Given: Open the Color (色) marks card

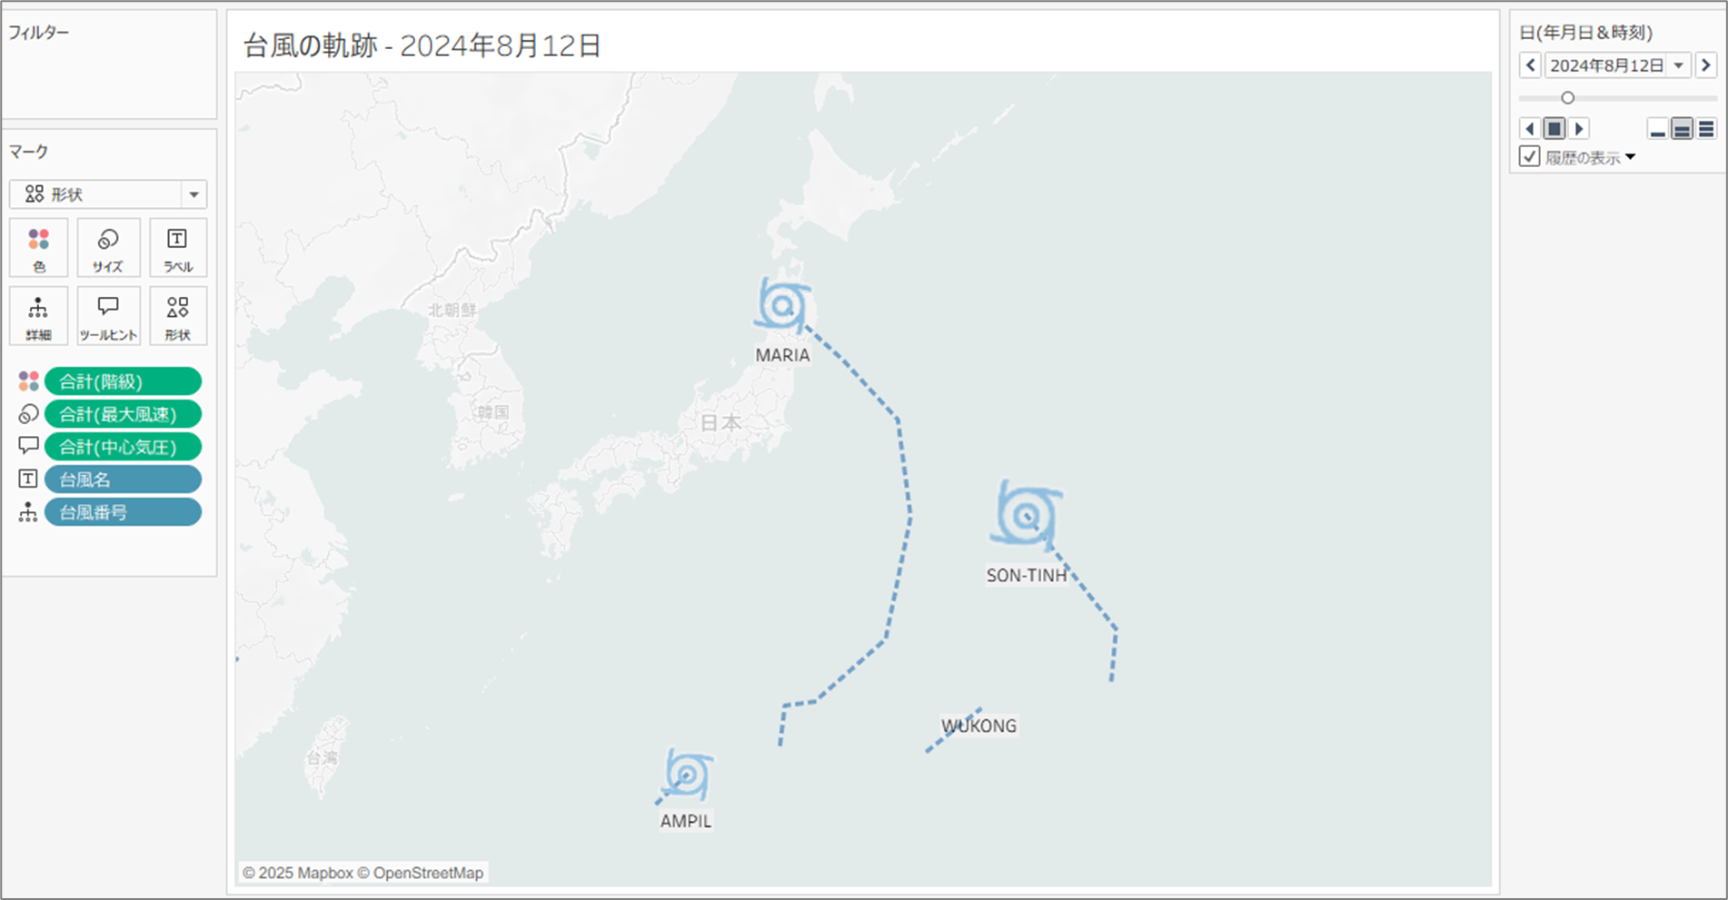Looking at the screenshot, I should [x=39, y=247].
